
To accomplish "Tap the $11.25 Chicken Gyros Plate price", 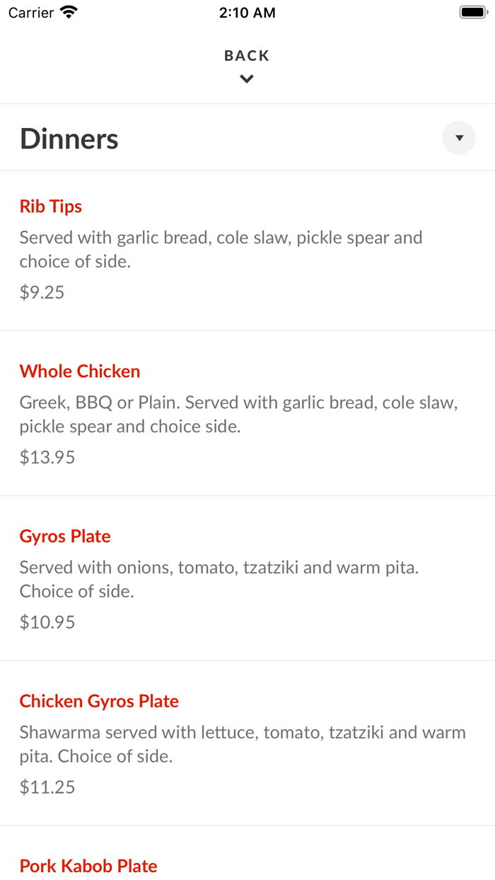I will [x=47, y=787].
